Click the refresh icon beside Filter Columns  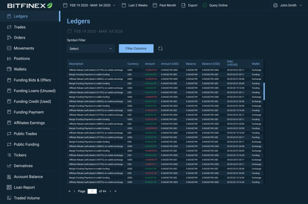click(x=160, y=48)
